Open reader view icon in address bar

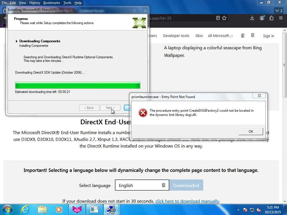tap(218, 18)
